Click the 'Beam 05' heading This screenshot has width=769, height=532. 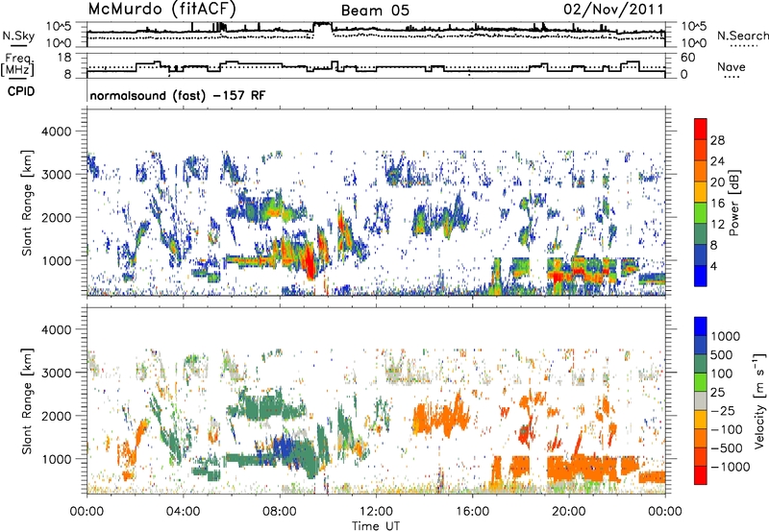tap(375, 11)
